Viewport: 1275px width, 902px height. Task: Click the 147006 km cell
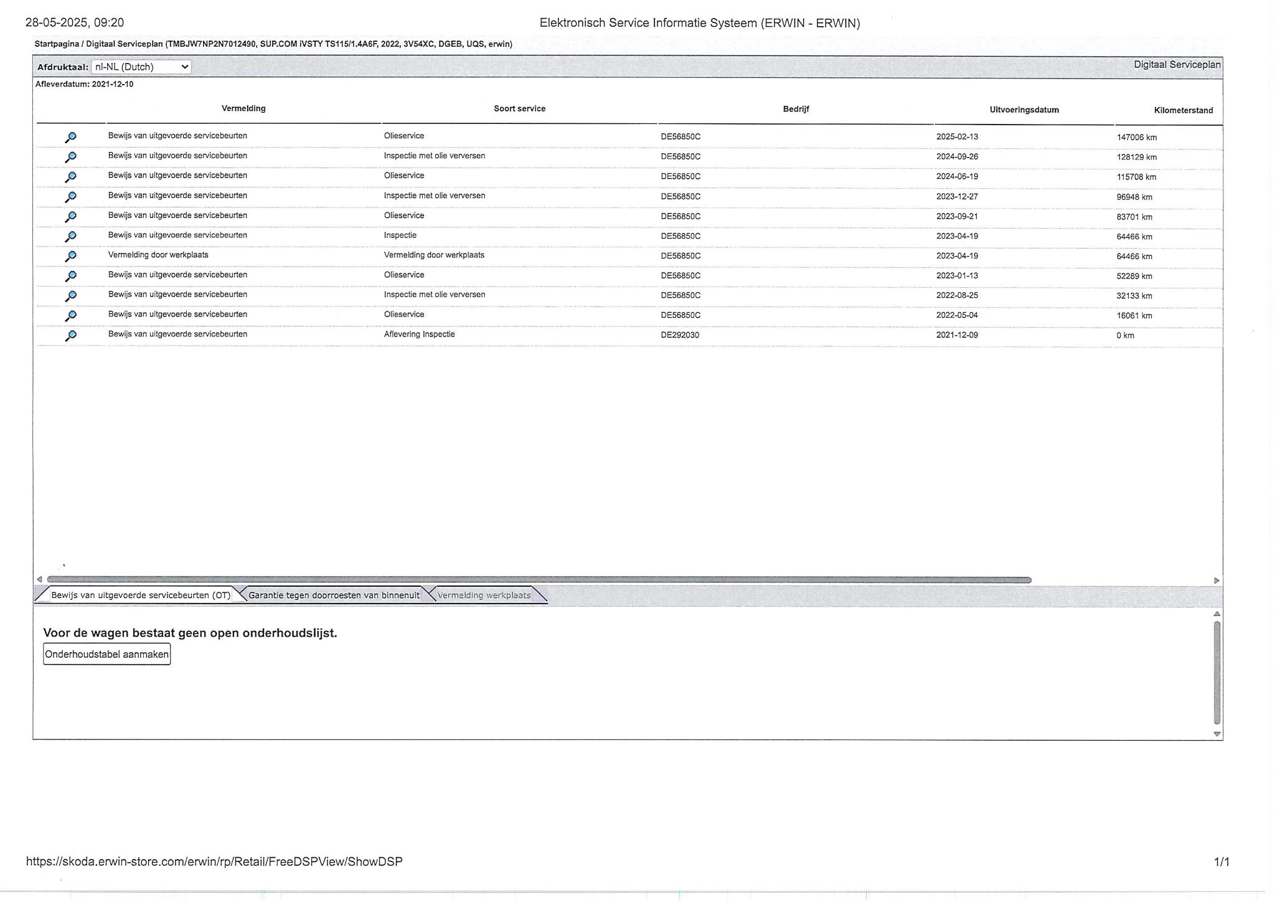1136,137
